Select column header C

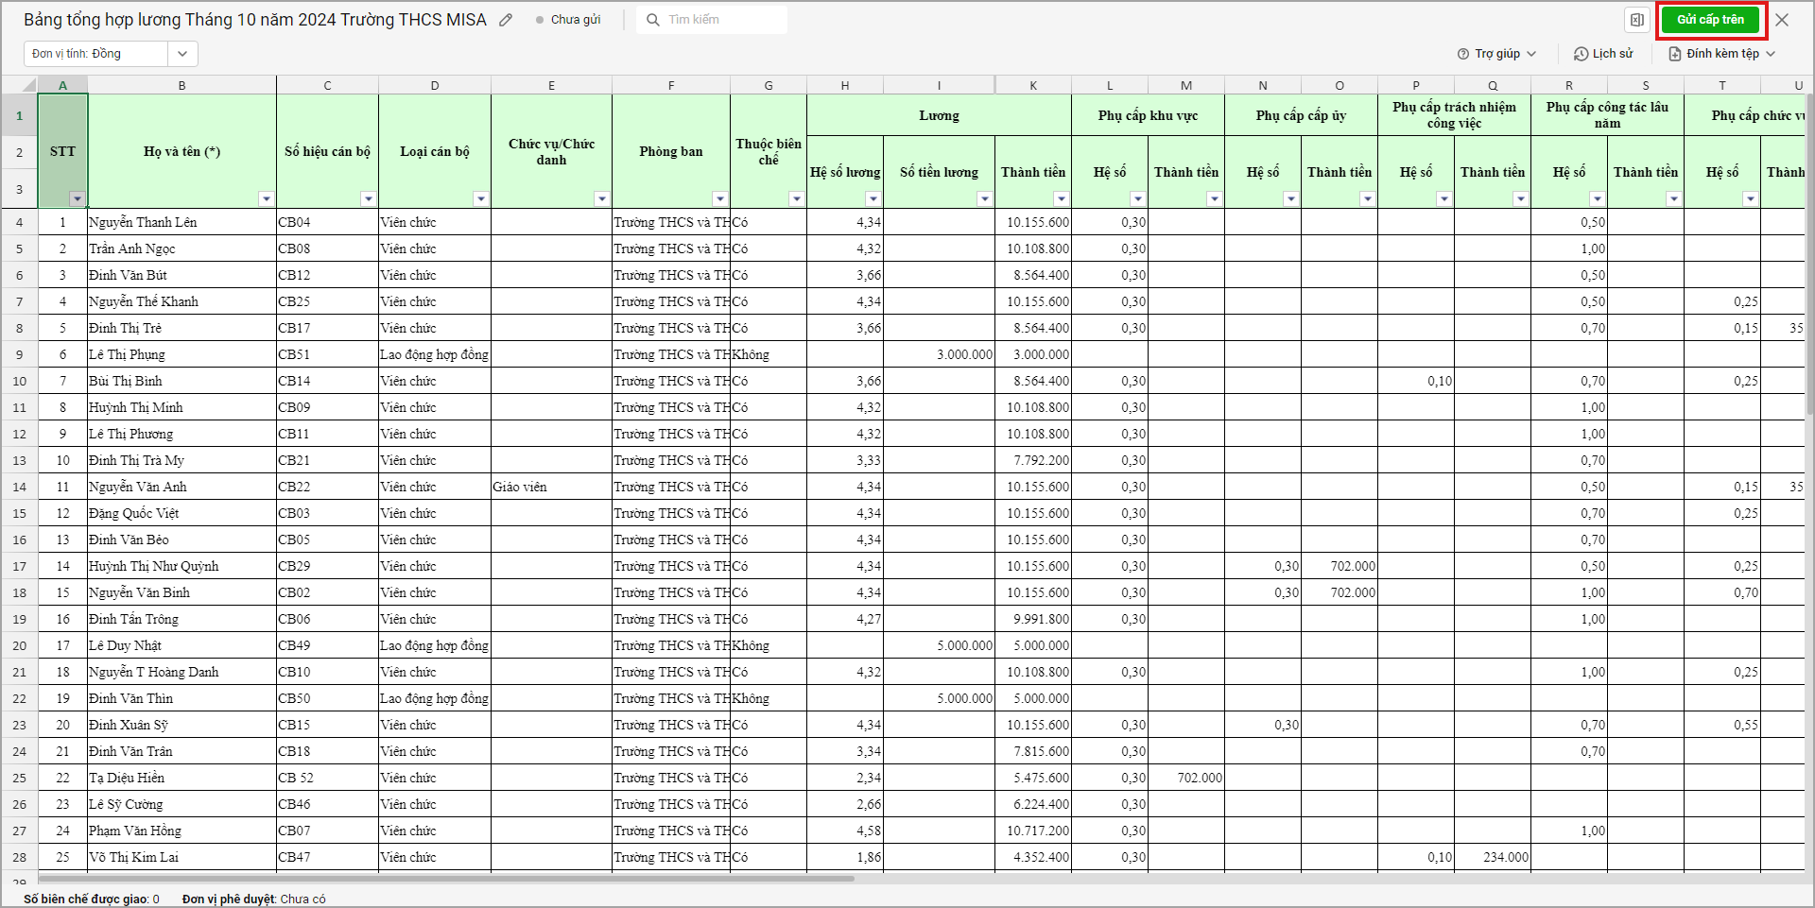click(327, 85)
